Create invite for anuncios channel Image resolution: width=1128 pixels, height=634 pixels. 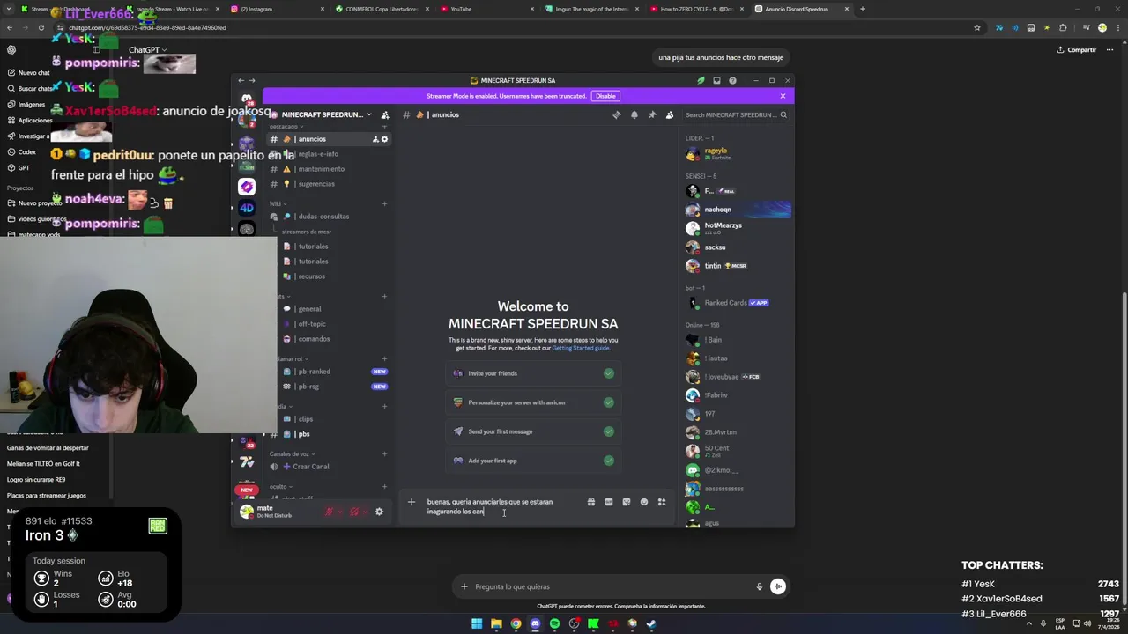coord(375,139)
